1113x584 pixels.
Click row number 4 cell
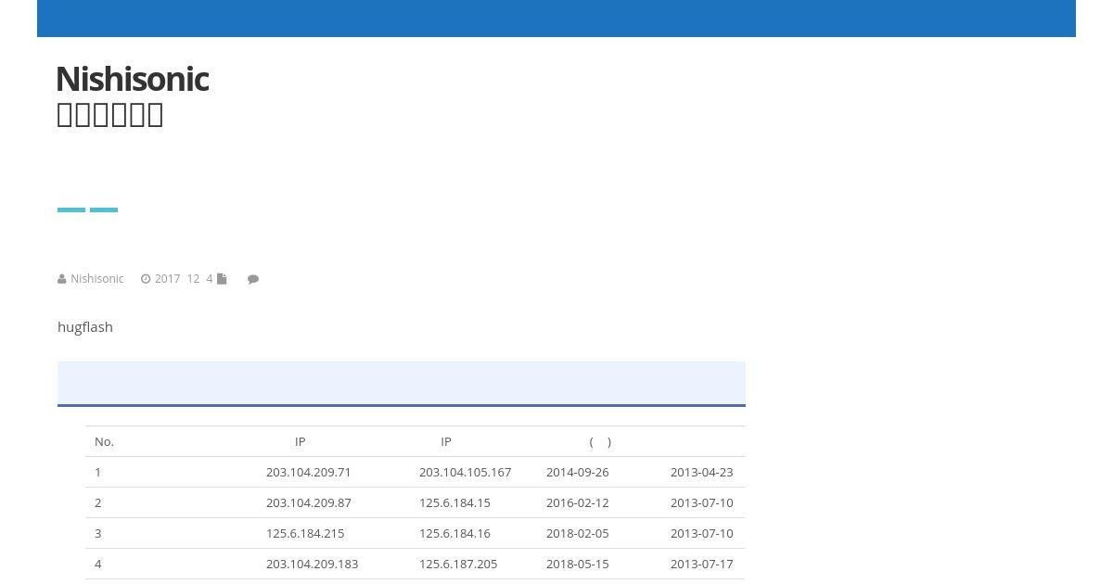pos(98,565)
